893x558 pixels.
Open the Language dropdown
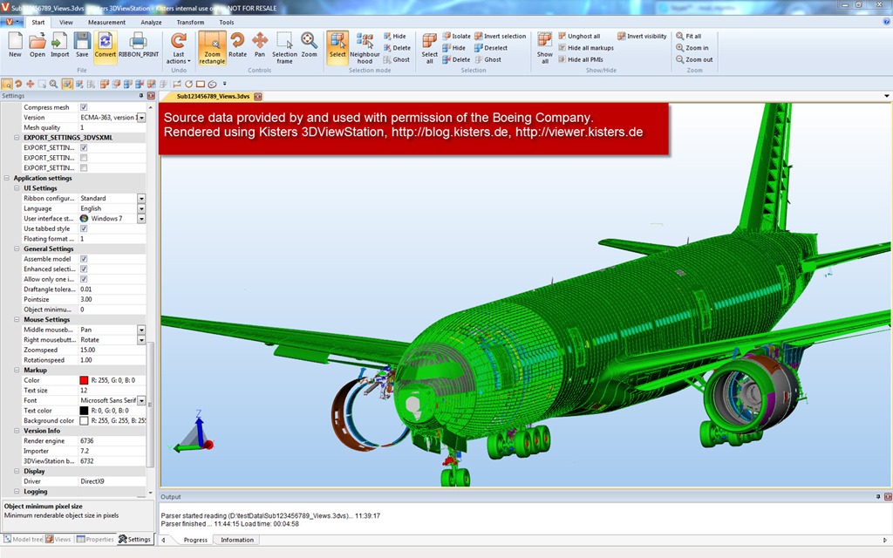pos(141,208)
